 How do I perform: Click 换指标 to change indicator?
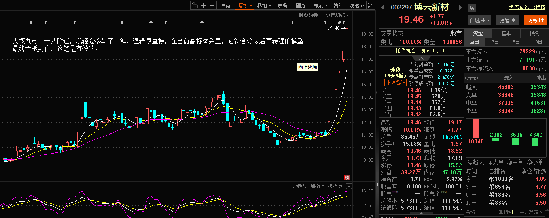coord(335,186)
